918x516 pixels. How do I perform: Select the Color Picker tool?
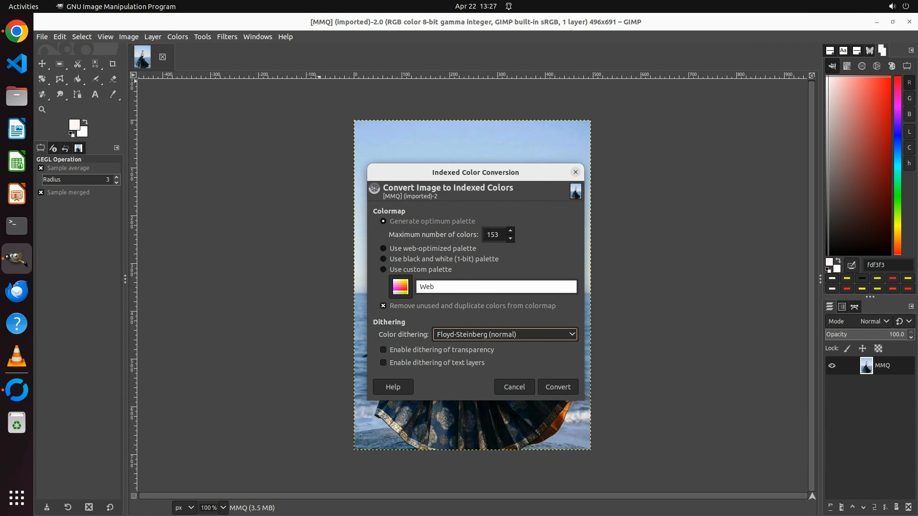tap(113, 95)
